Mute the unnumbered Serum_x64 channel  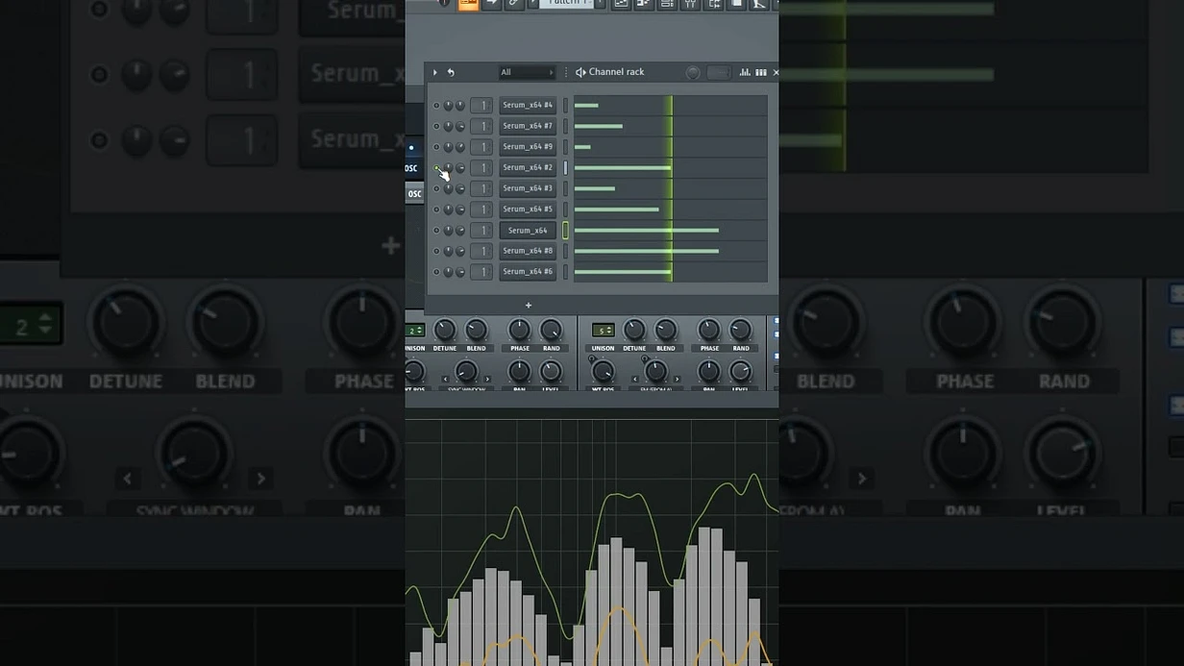click(x=436, y=231)
